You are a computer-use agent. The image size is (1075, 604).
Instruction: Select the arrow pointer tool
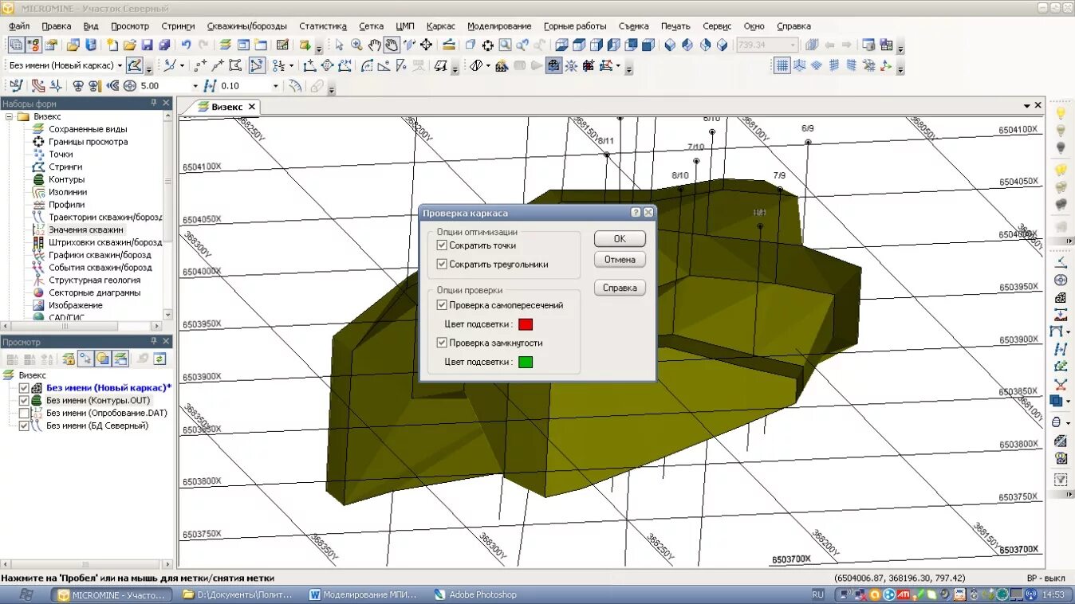340,45
